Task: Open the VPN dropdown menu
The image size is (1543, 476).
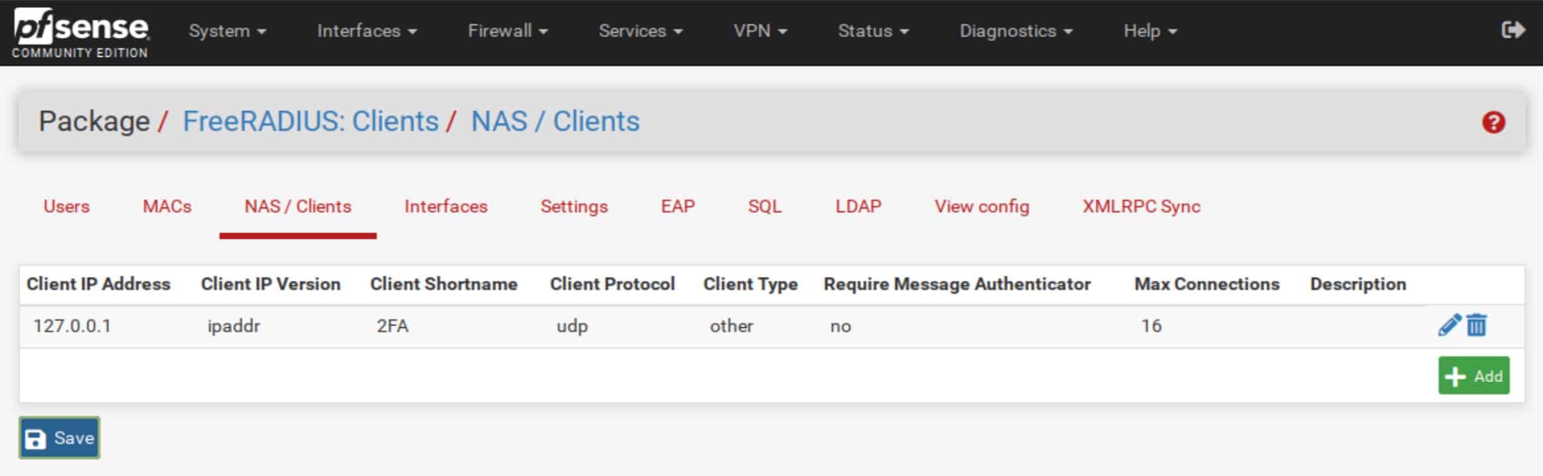Action: (x=760, y=31)
